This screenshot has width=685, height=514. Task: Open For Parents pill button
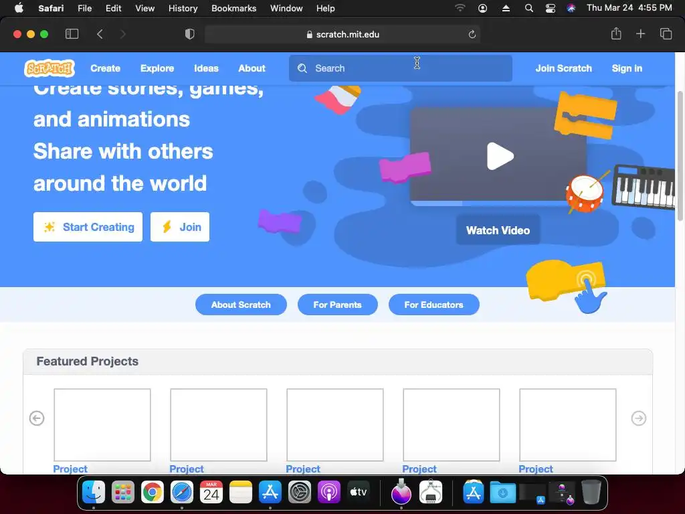(x=337, y=305)
